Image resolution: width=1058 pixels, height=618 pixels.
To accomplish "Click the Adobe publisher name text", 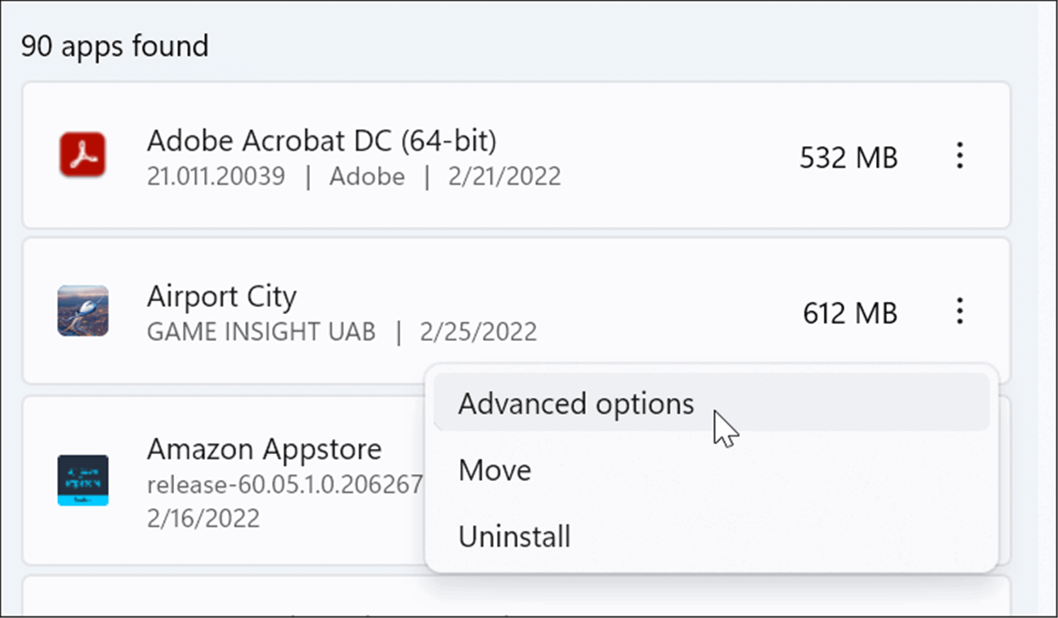I will 367,177.
